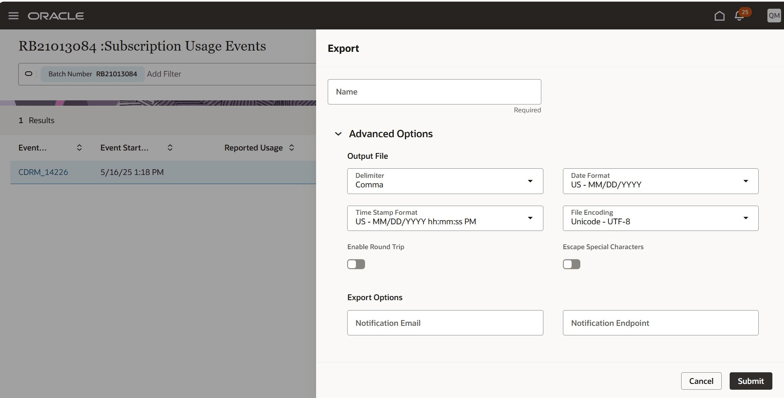This screenshot has width=784, height=398.
Task: Collapse the Advanced Options section
Action: [x=338, y=134]
